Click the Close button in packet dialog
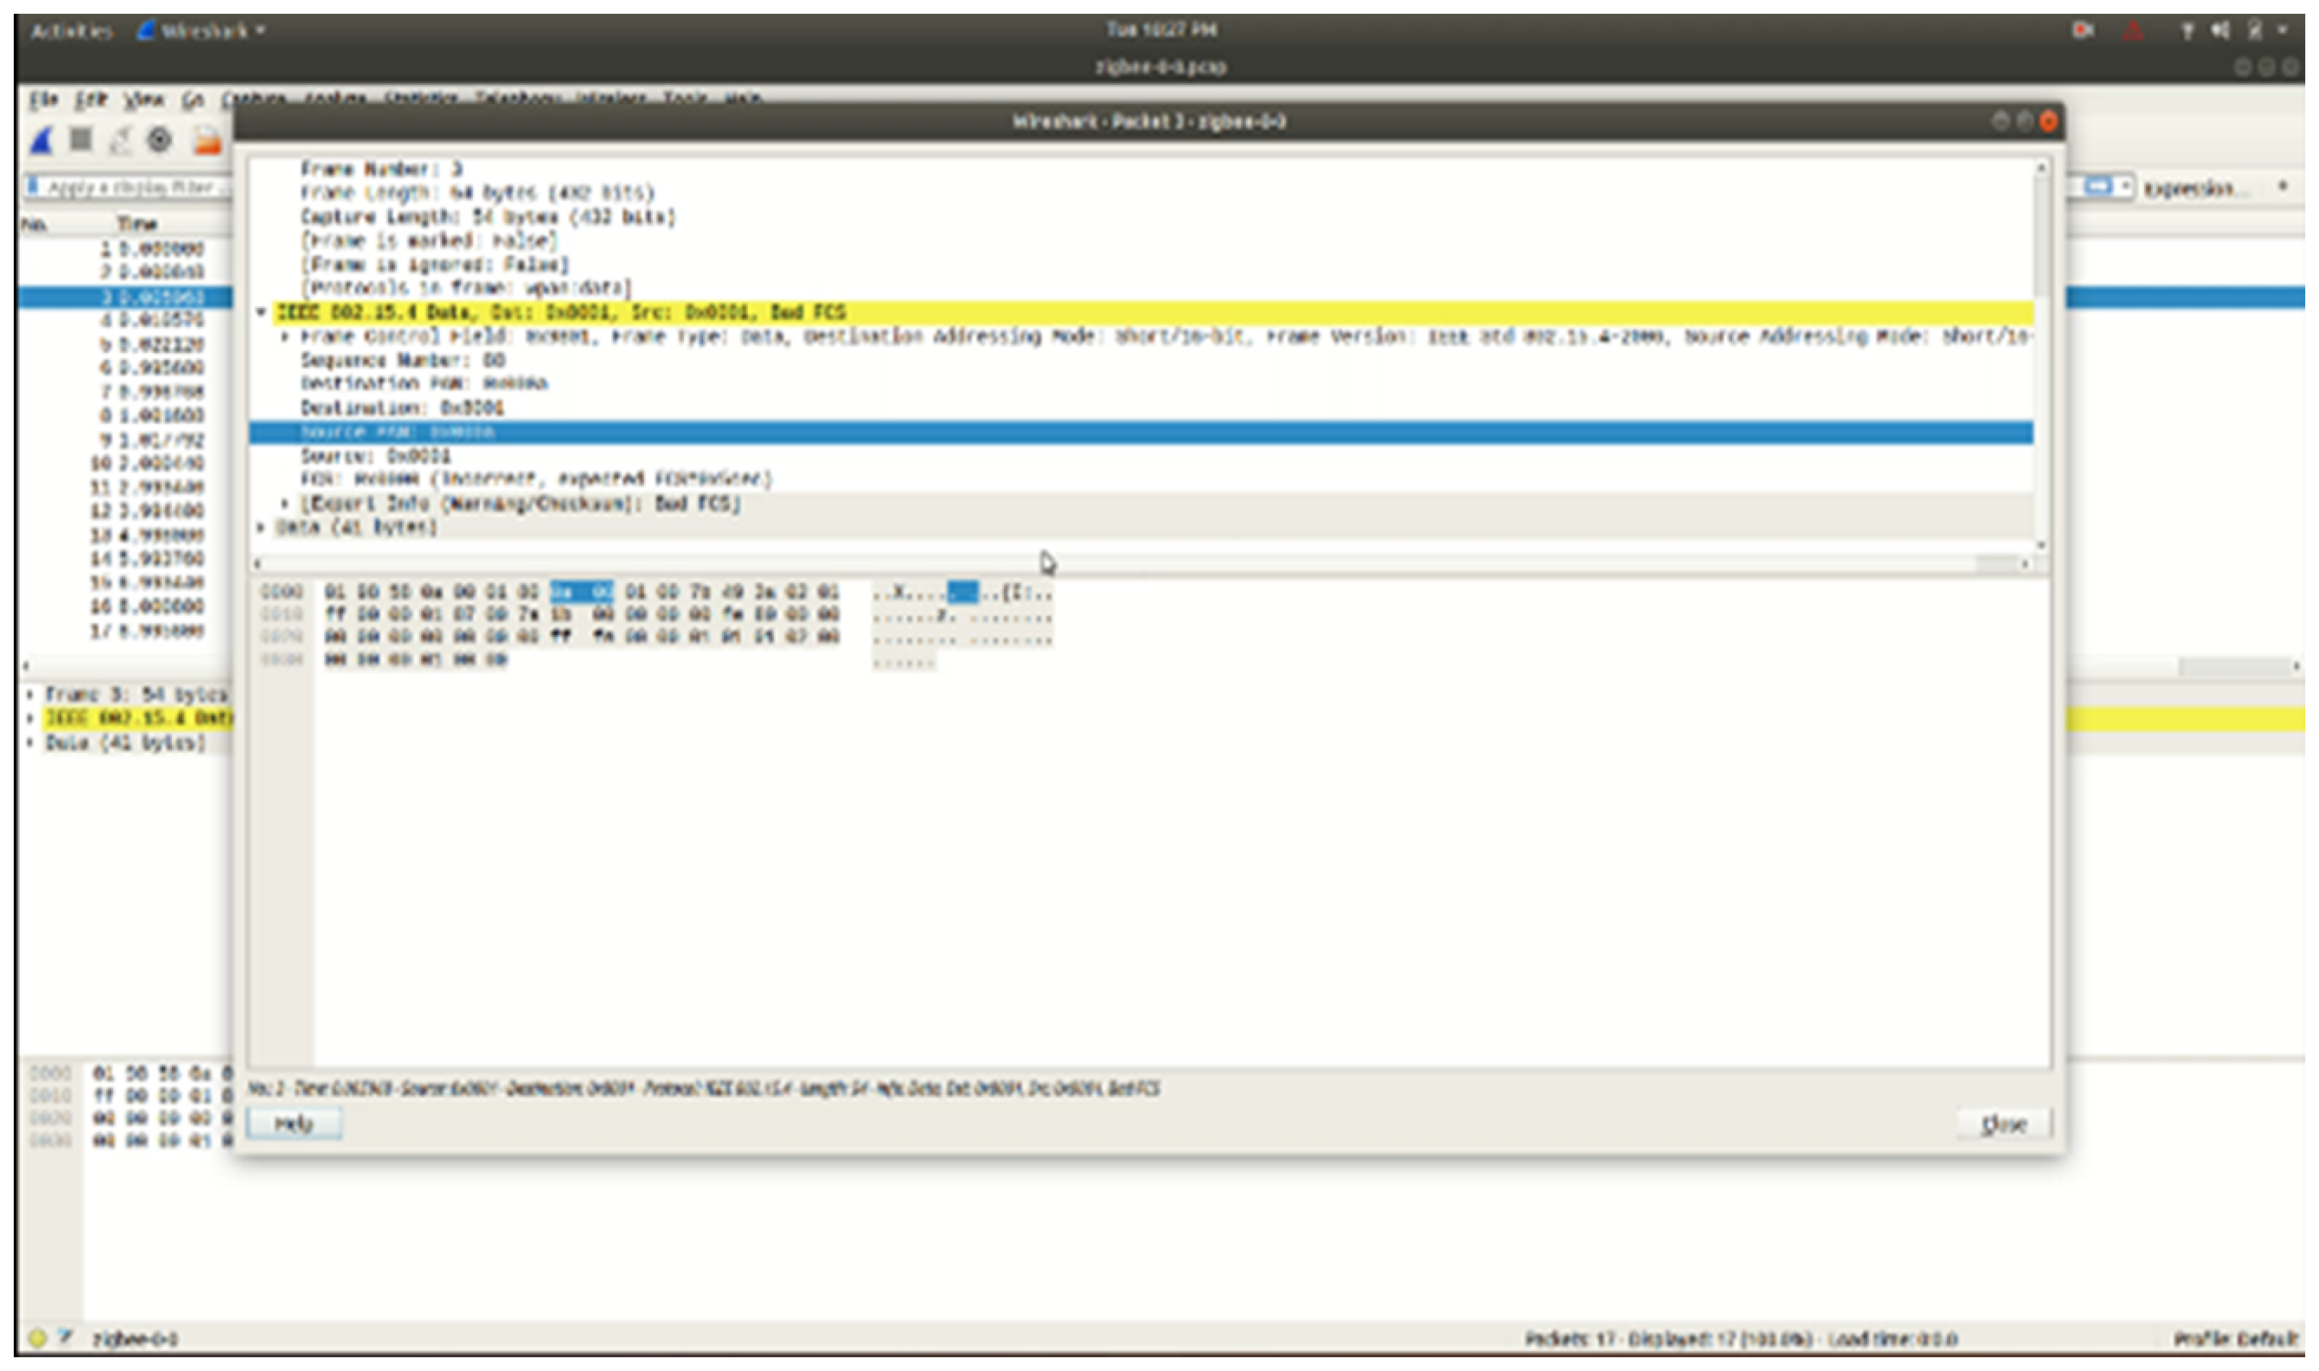The image size is (2319, 1371). (2003, 1123)
